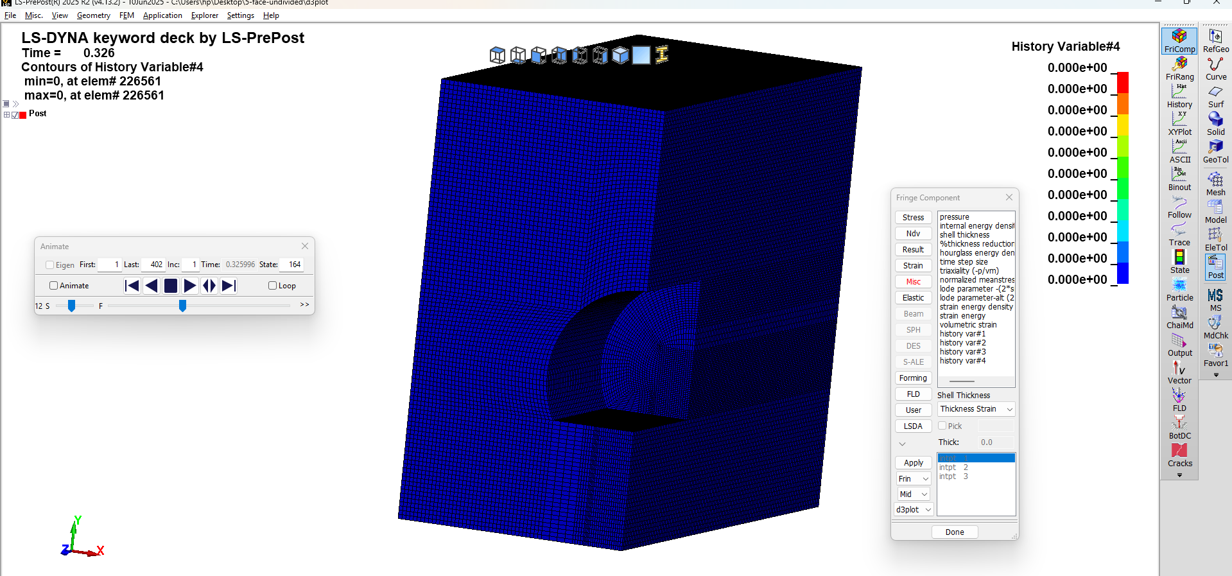Image resolution: width=1232 pixels, height=576 pixels.
Task: Open the FriComp fringe component tool
Action: pyautogui.click(x=1179, y=40)
